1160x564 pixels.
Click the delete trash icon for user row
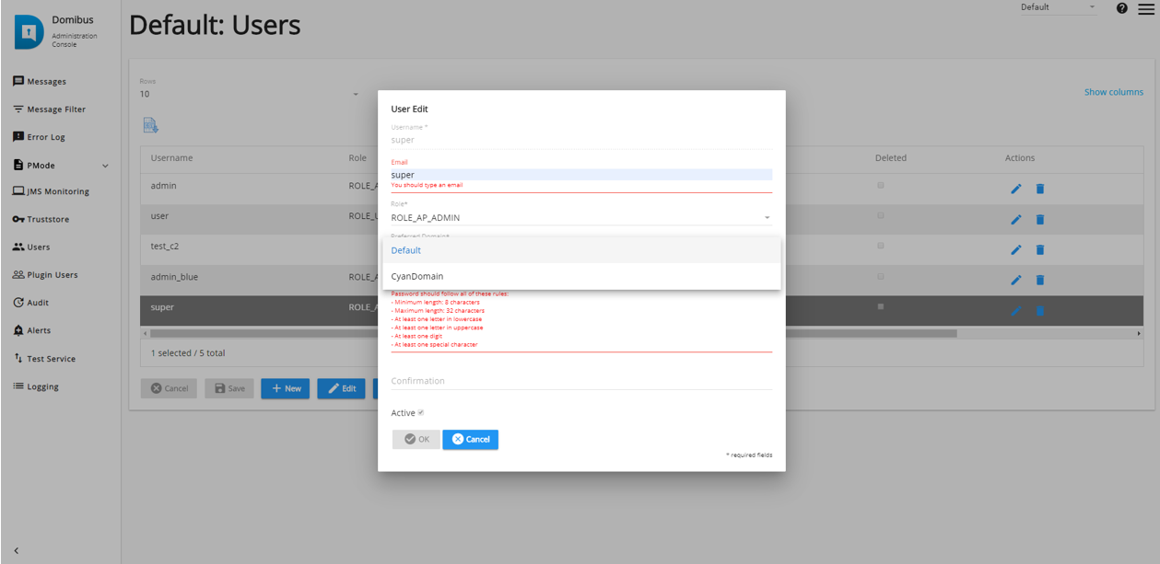(1040, 219)
